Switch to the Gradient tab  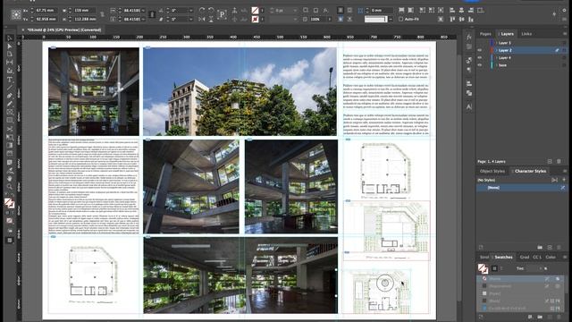pyautogui.click(x=525, y=257)
